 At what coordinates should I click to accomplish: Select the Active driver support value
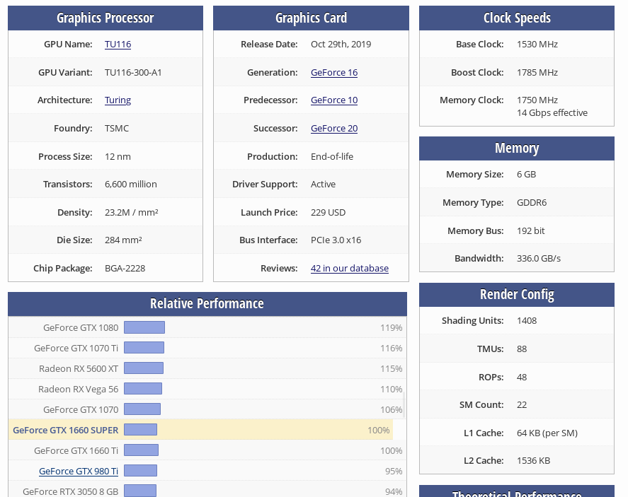[324, 185]
